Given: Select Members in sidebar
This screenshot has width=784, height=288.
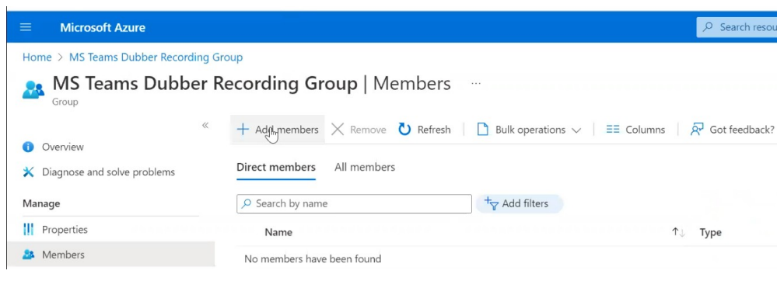Looking at the screenshot, I should (111, 255).
